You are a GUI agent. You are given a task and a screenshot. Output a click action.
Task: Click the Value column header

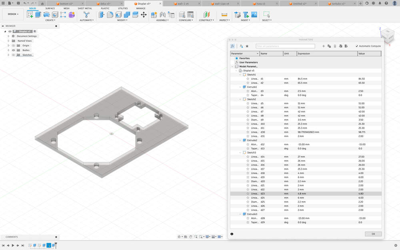[x=369, y=54]
